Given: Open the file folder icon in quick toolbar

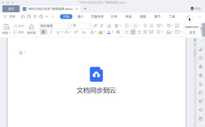Looking at the screenshot, I should coord(23,17).
